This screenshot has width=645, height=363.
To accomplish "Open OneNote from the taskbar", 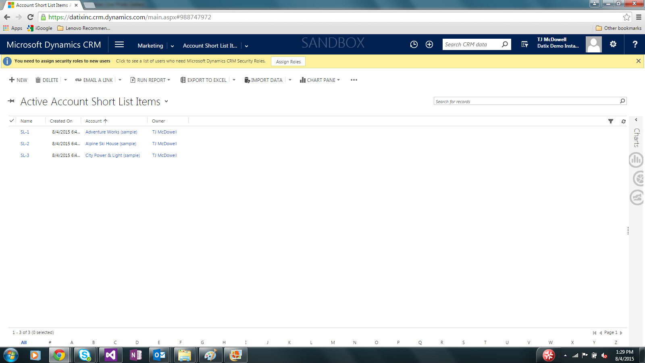I will click(x=136, y=355).
